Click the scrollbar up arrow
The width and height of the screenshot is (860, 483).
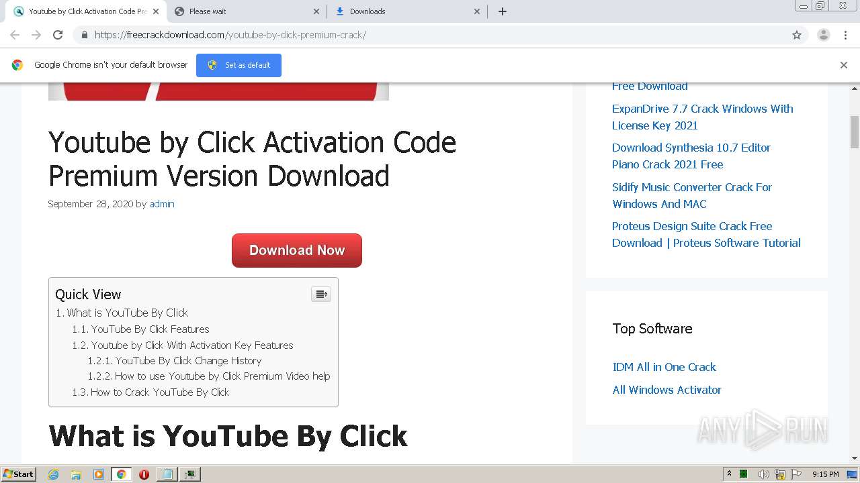pos(855,88)
